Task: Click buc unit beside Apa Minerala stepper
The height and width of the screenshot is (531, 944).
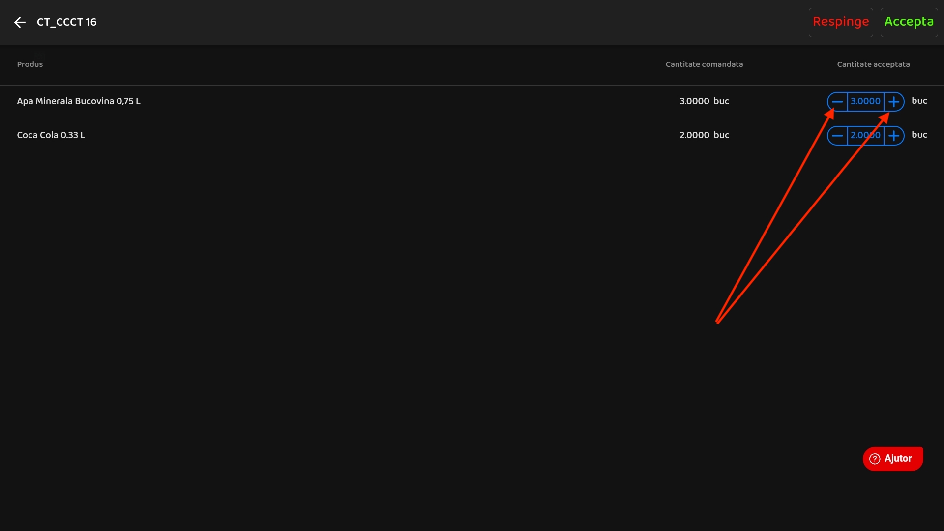Action: (x=919, y=101)
